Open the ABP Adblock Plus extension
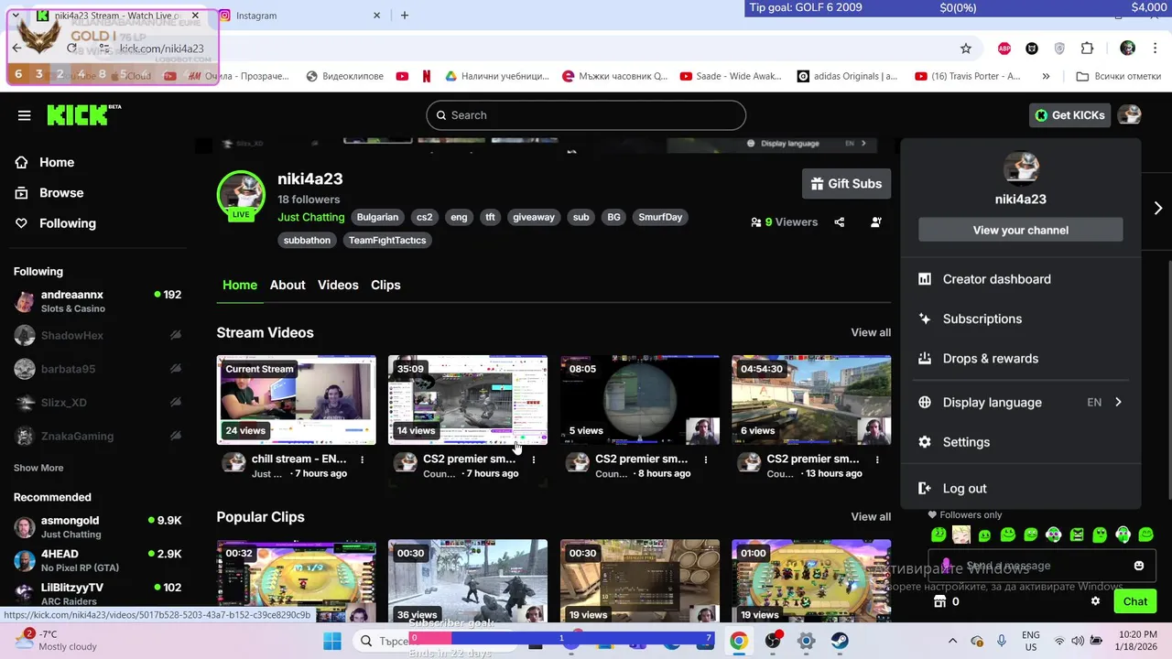The width and height of the screenshot is (1172, 659). pyautogui.click(x=1004, y=49)
